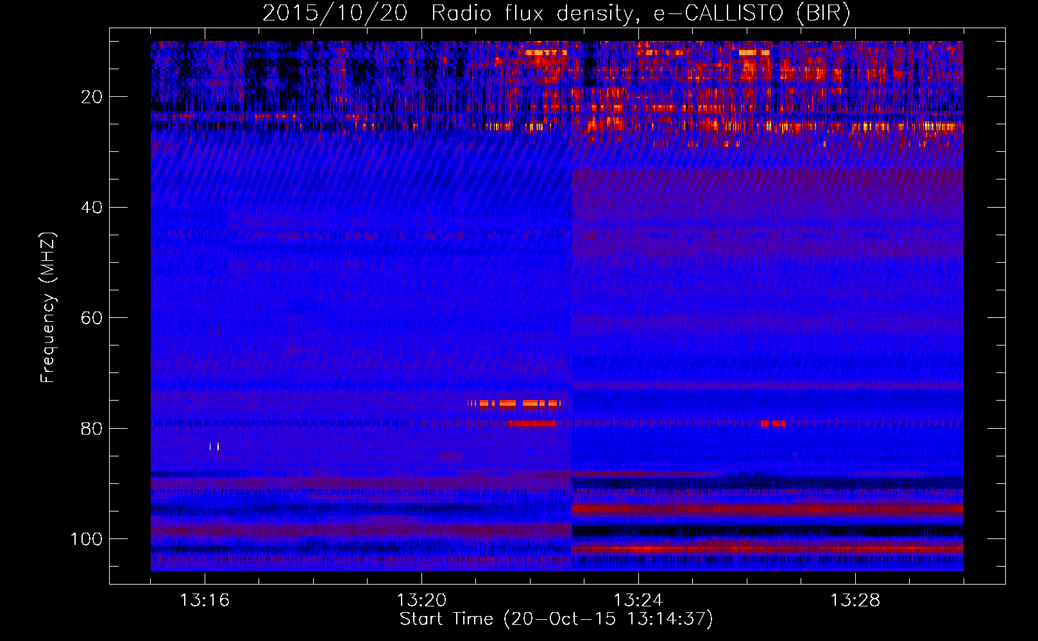Click the 13:20 time tick label
This screenshot has height=641, width=1038.
421,601
